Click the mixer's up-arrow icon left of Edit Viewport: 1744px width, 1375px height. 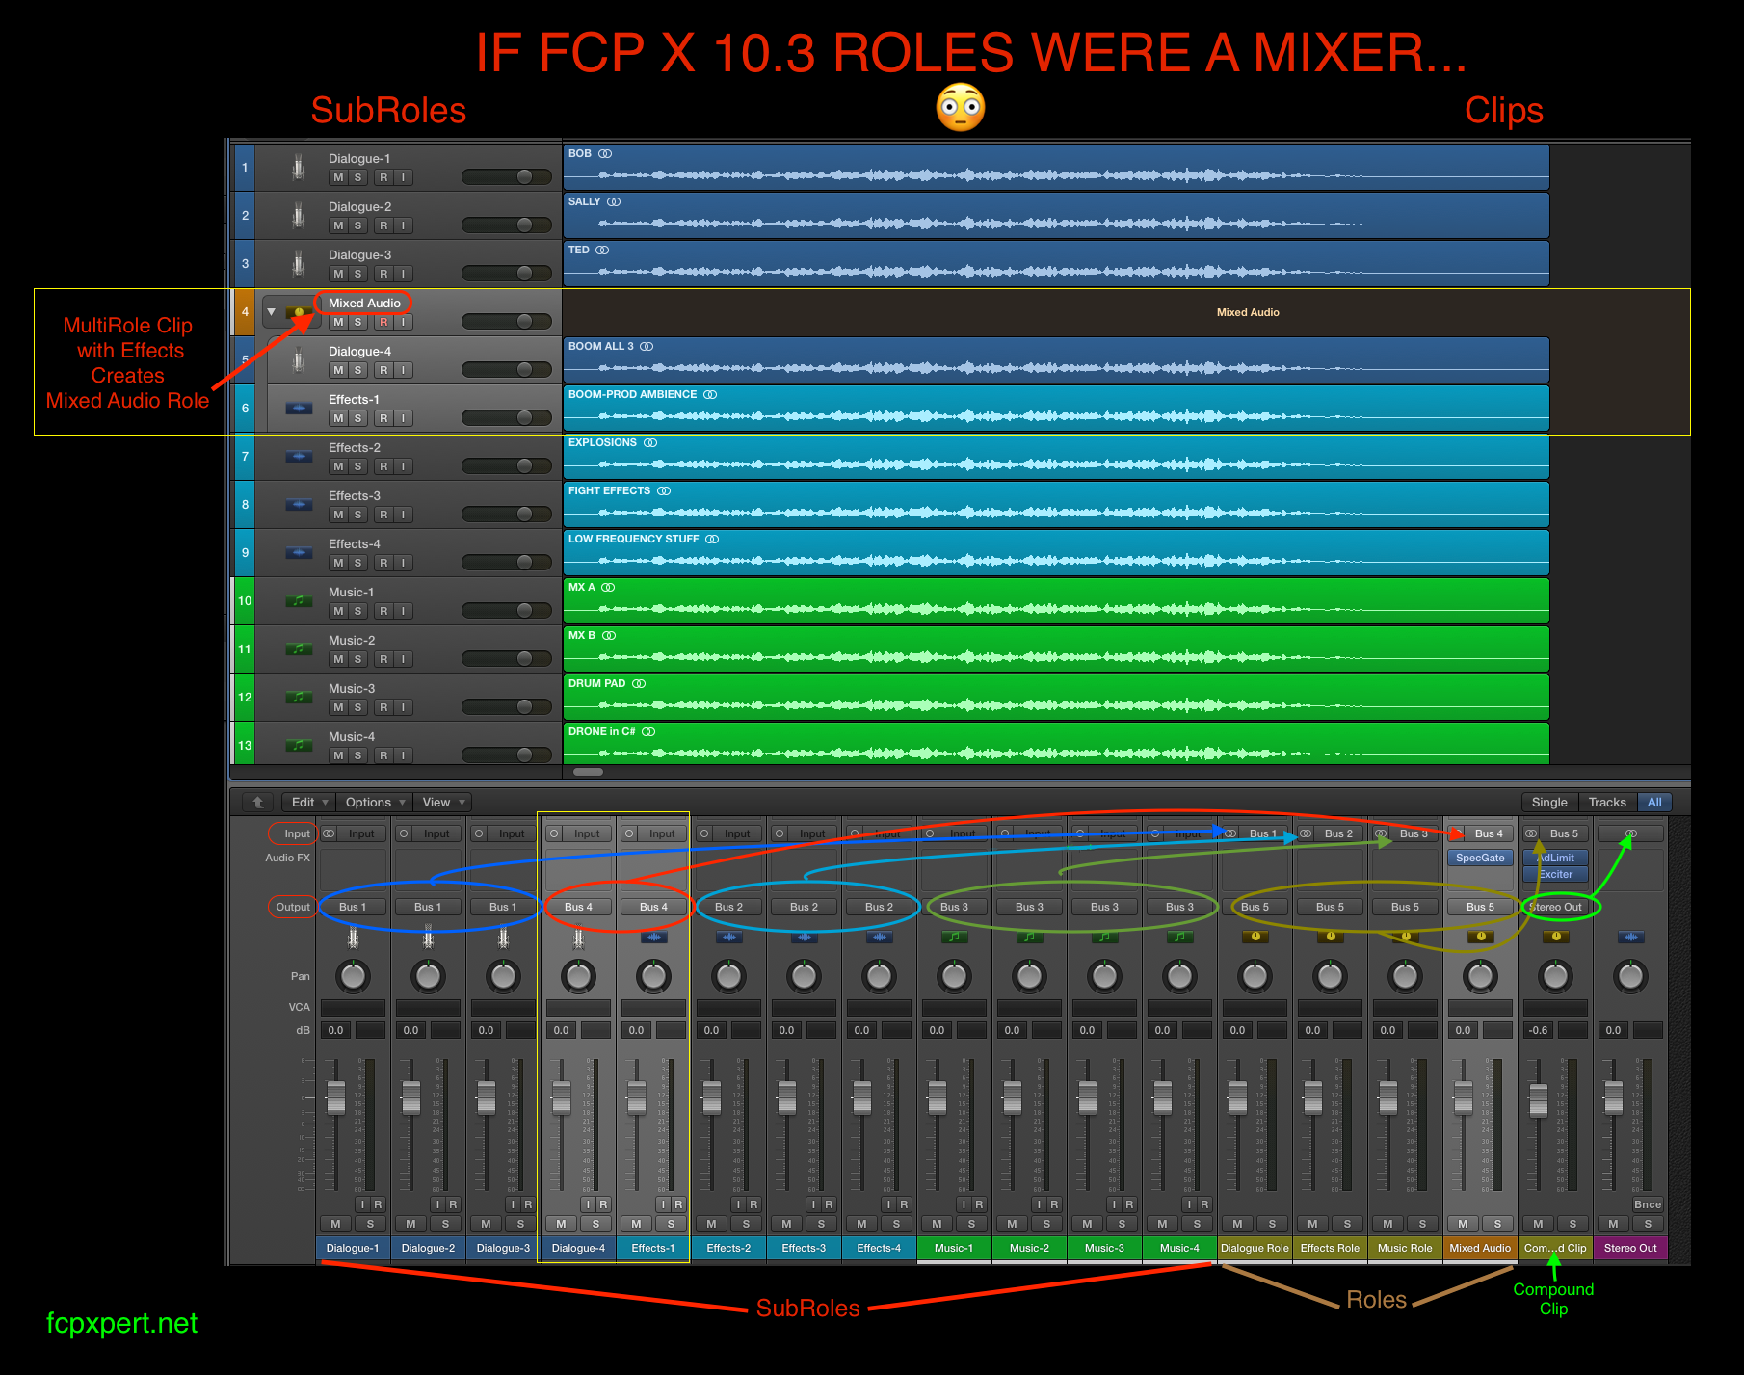click(x=257, y=802)
